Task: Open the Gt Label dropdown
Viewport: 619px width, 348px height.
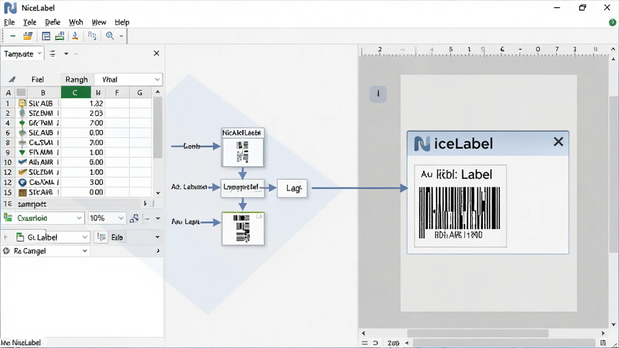Action: [x=85, y=237]
